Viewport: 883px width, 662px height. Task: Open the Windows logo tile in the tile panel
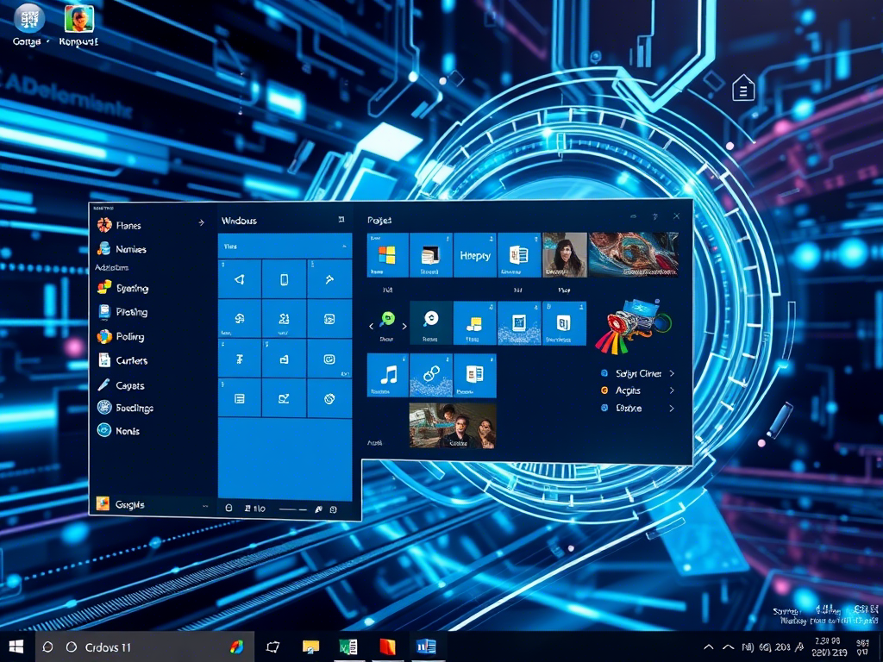pyautogui.click(x=387, y=255)
